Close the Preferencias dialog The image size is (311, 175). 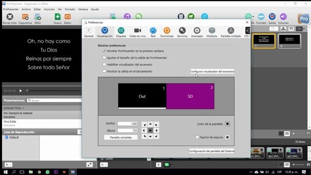pyautogui.click(x=247, y=22)
